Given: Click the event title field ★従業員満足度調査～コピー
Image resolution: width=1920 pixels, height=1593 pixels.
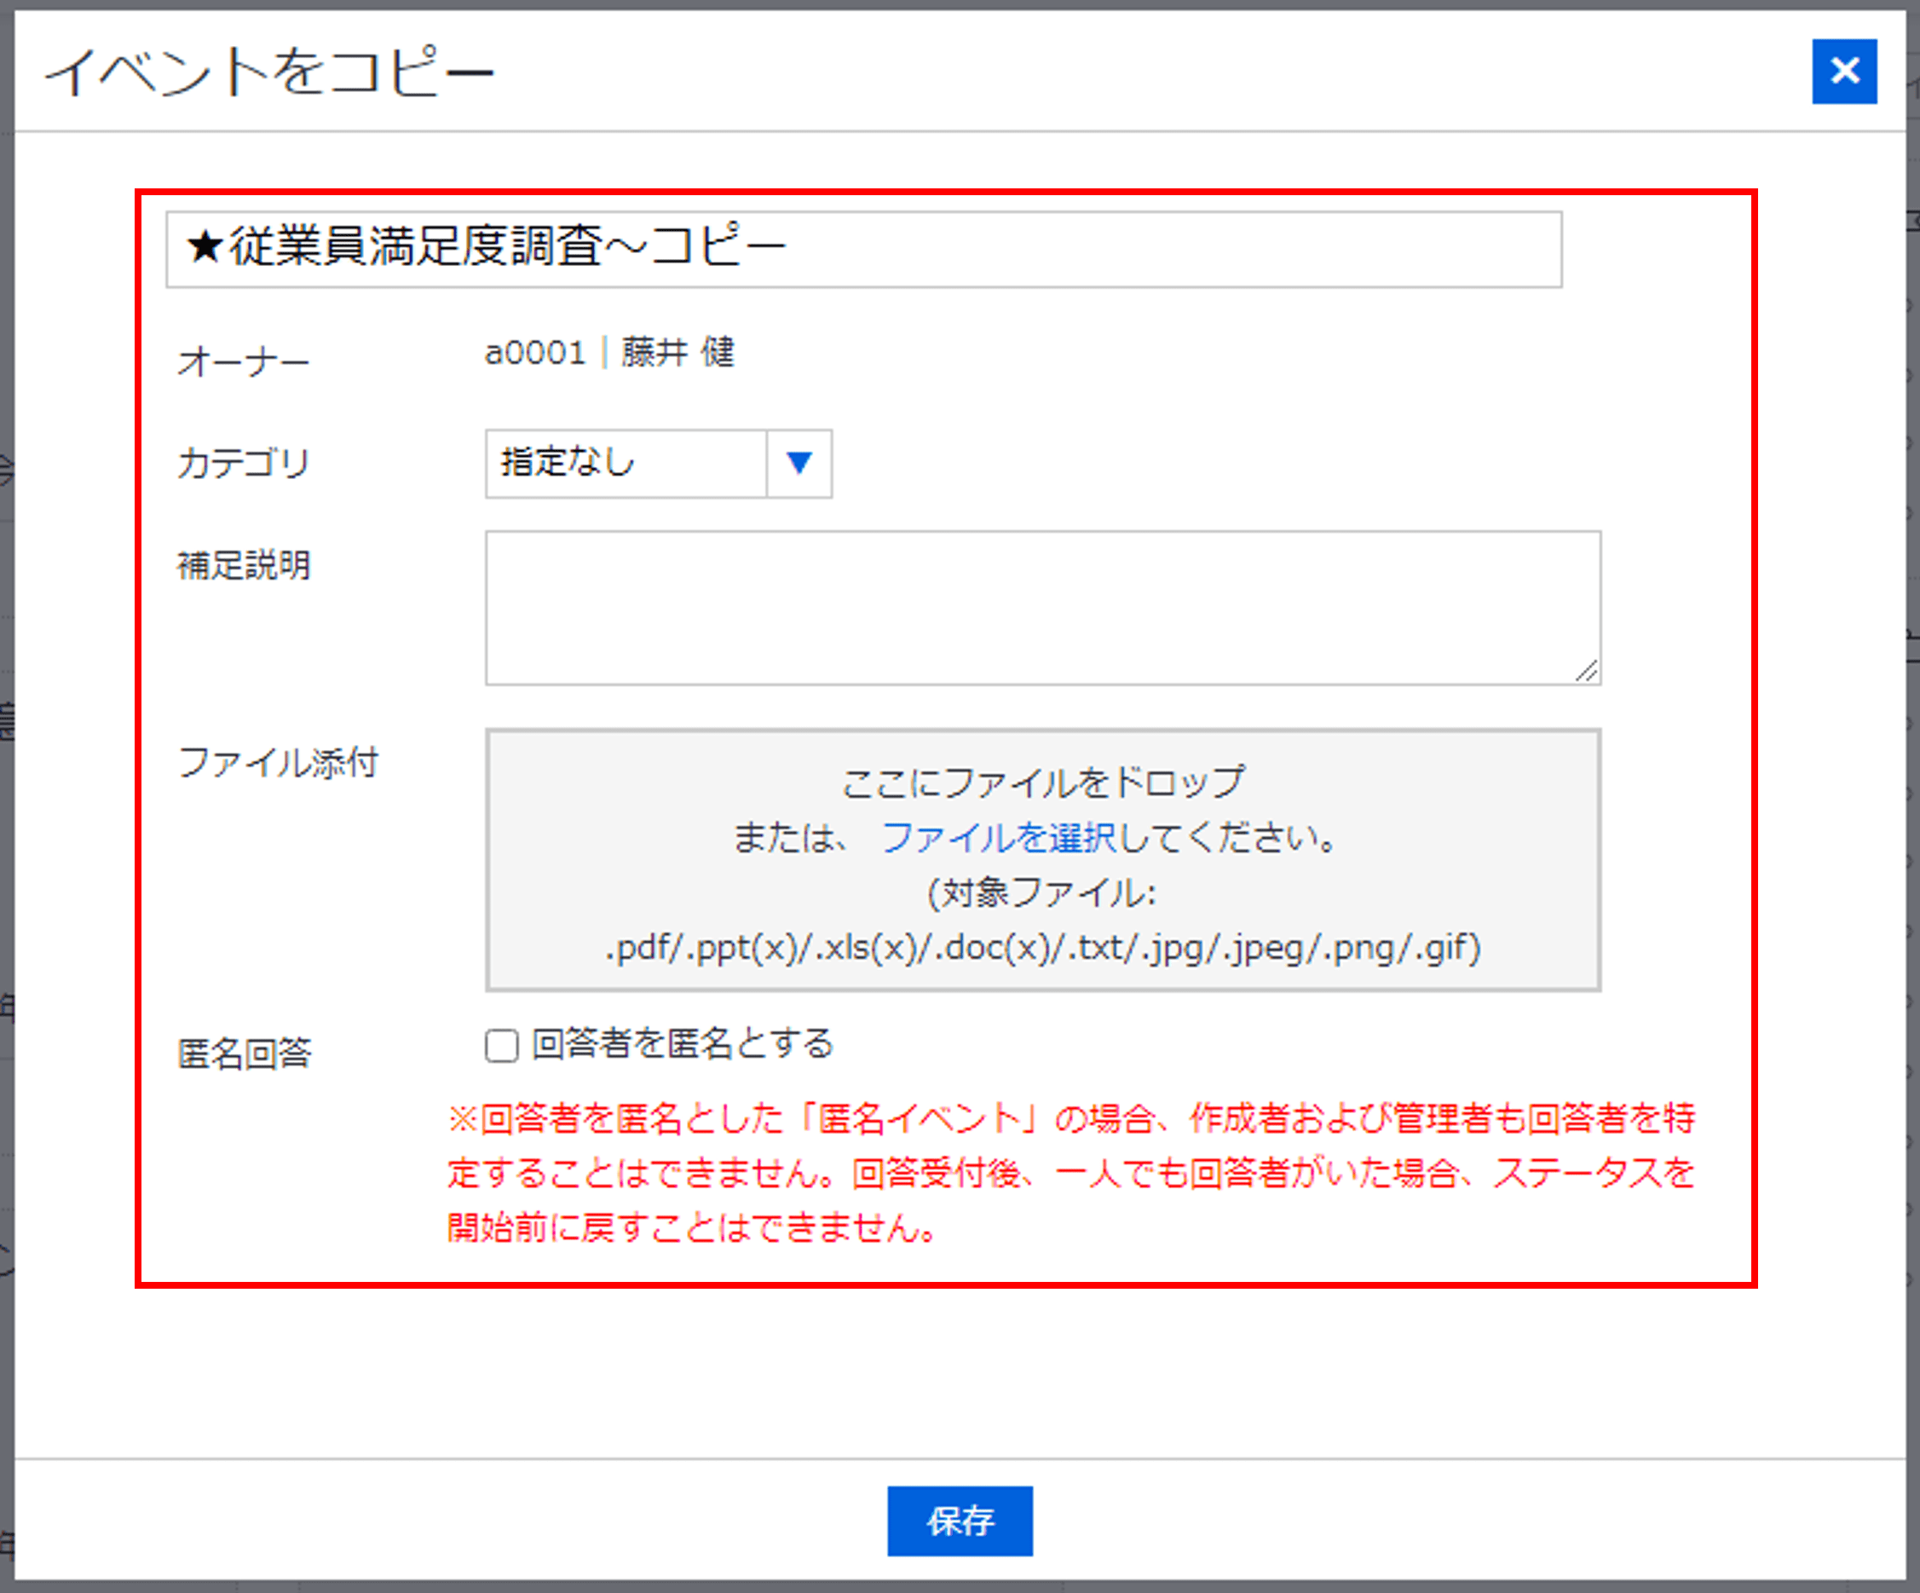Looking at the screenshot, I should [x=863, y=249].
